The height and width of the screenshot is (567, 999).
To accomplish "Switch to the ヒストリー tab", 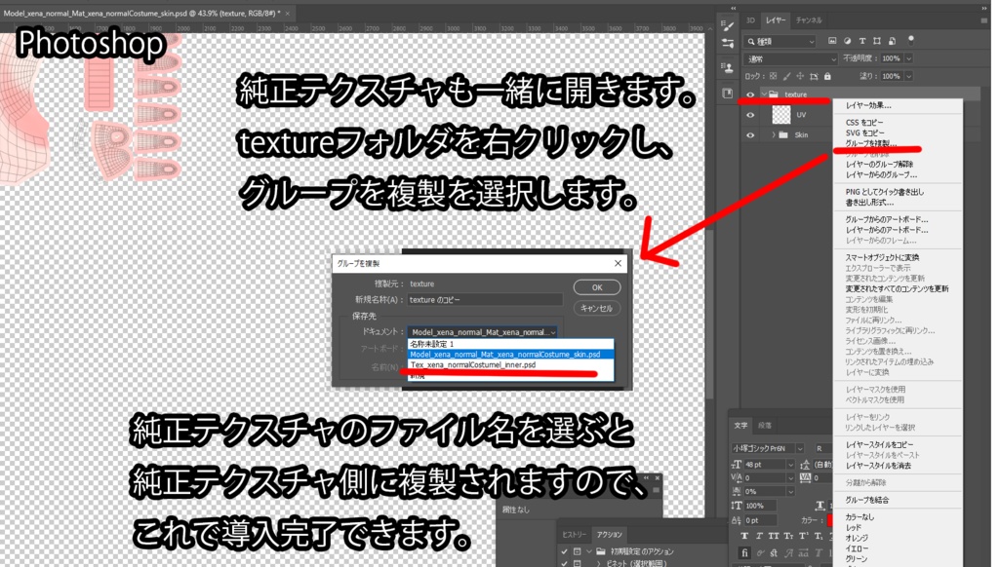I will [x=574, y=535].
